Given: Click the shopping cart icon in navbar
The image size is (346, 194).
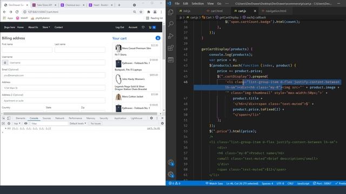Looking at the screenshot, I should point(150,27).
